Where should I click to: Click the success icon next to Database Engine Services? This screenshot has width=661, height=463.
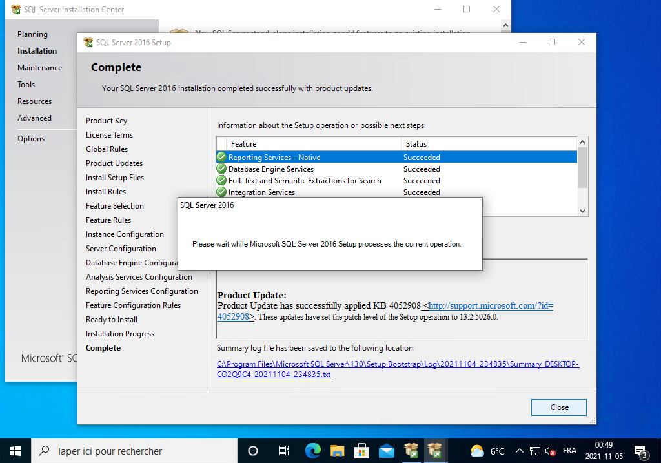(221, 169)
